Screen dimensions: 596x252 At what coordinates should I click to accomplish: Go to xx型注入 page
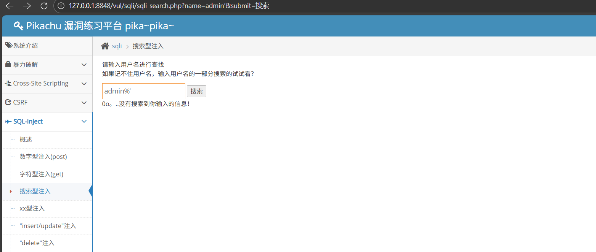[32, 208]
